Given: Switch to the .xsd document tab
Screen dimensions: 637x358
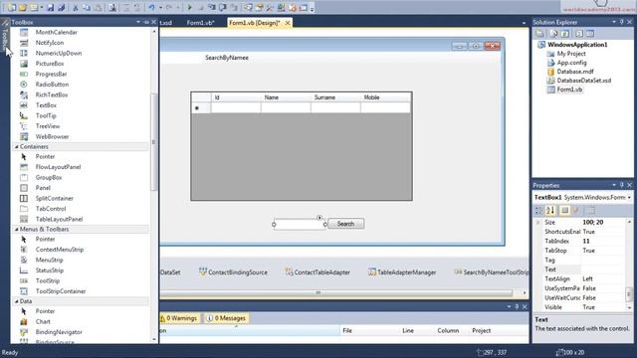Looking at the screenshot, I should point(166,23).
